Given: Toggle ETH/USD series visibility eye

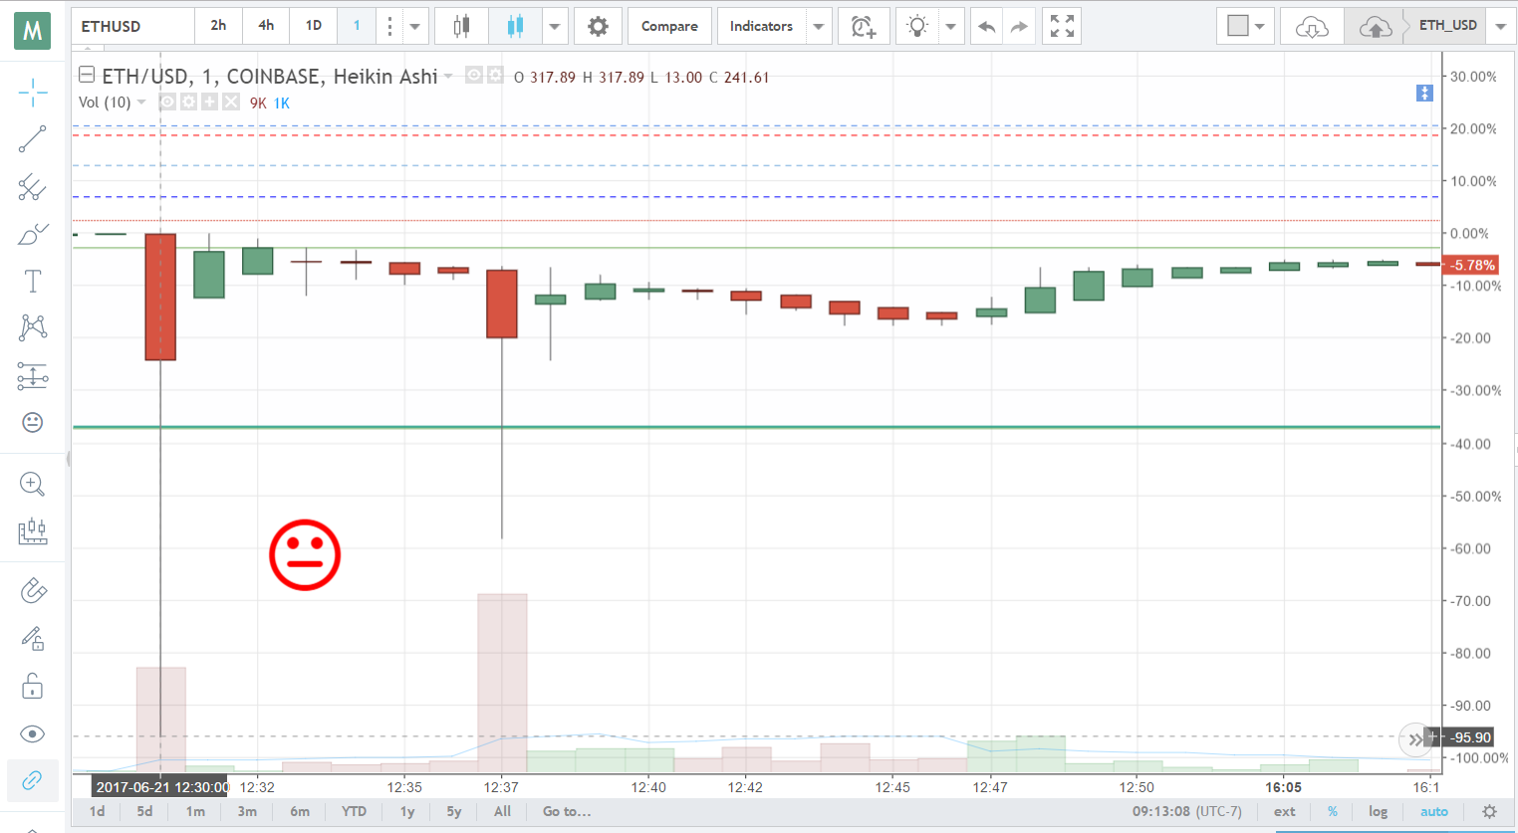Looking at the screenshot, I should (474, 75).
